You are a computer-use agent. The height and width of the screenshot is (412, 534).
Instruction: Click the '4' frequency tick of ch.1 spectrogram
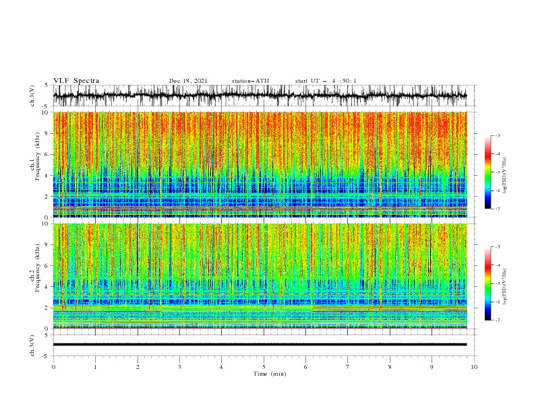47,176
